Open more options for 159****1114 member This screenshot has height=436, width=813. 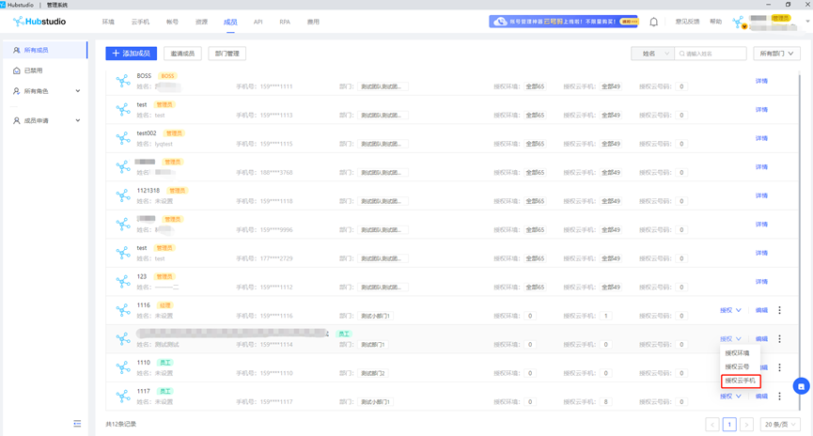coord(779,338)
